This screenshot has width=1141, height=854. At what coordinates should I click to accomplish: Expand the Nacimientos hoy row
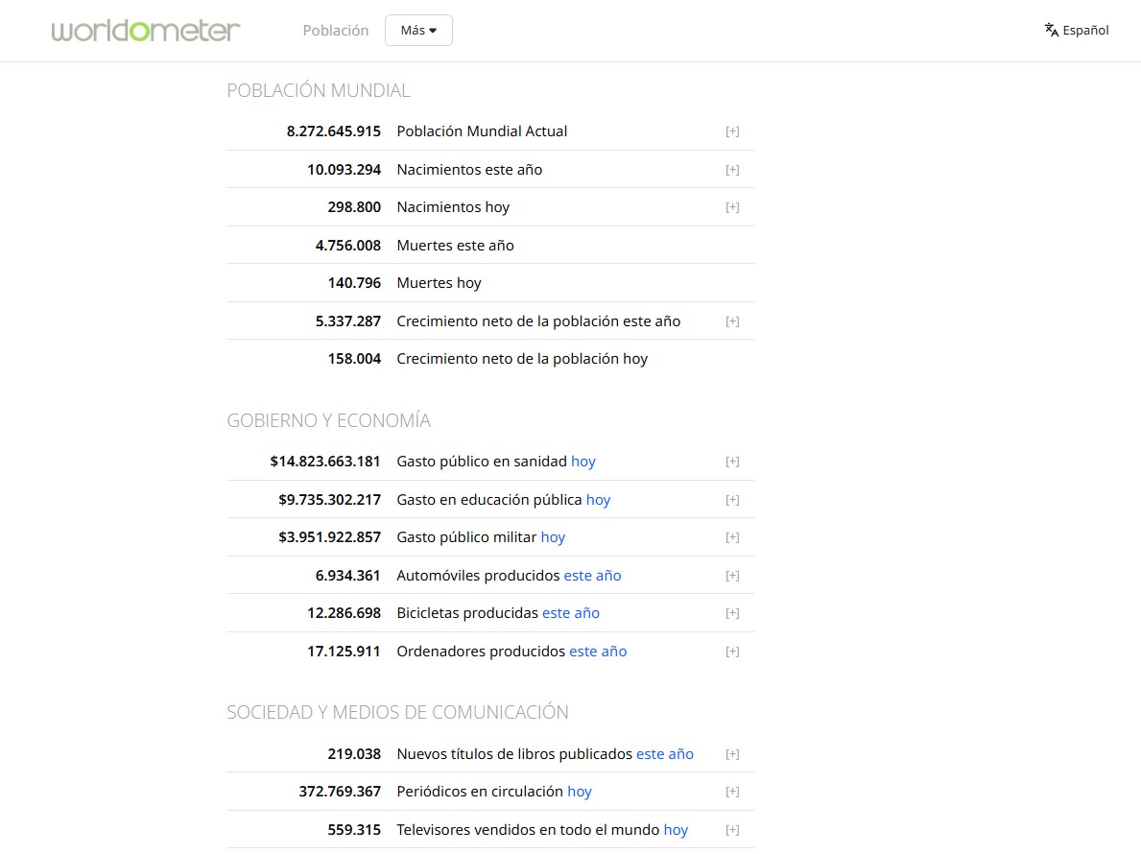click(732, 207)
